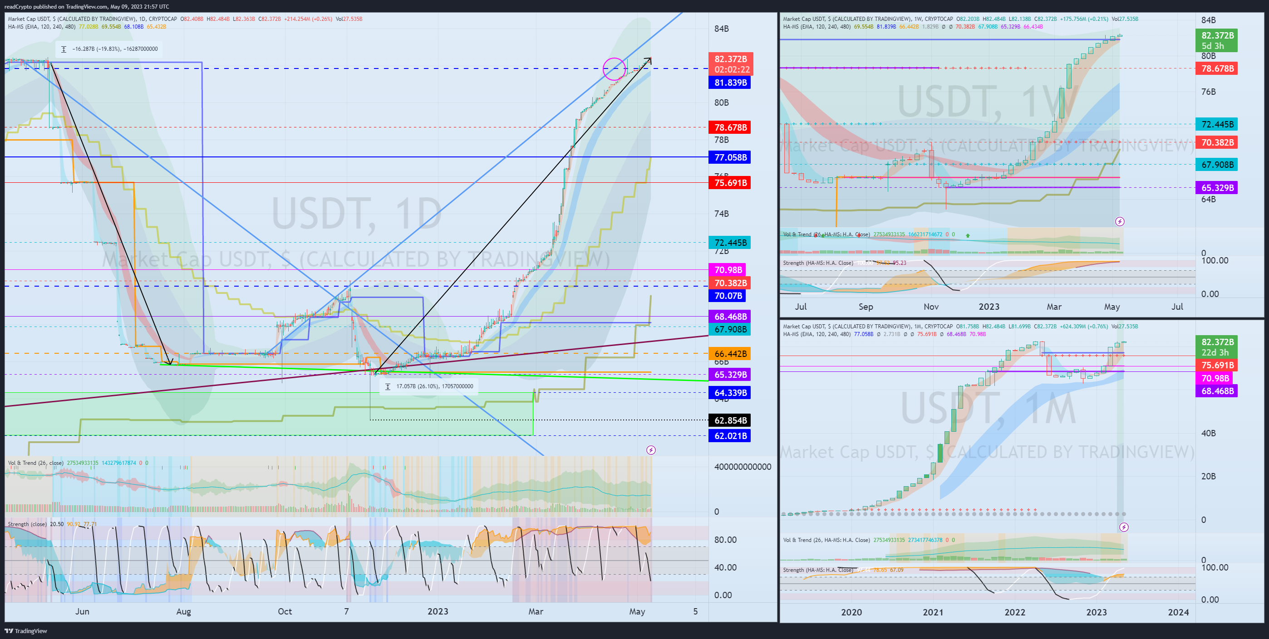Click the May label on 1D time axis

click(x=637, y=611)
